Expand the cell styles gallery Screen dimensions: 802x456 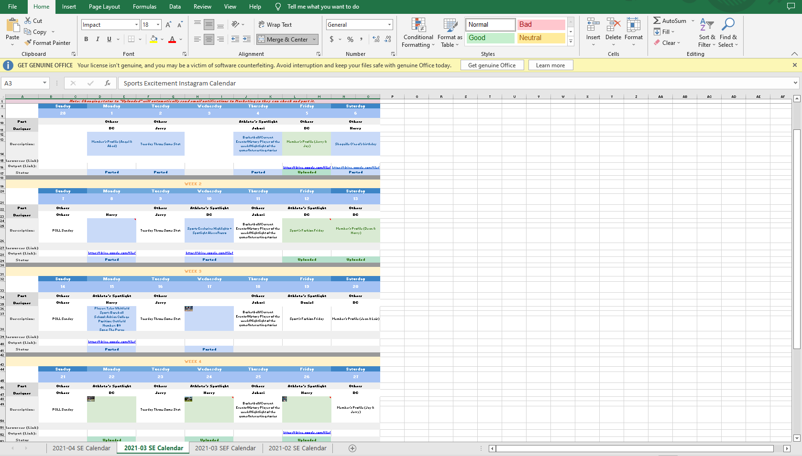(571, 42)
